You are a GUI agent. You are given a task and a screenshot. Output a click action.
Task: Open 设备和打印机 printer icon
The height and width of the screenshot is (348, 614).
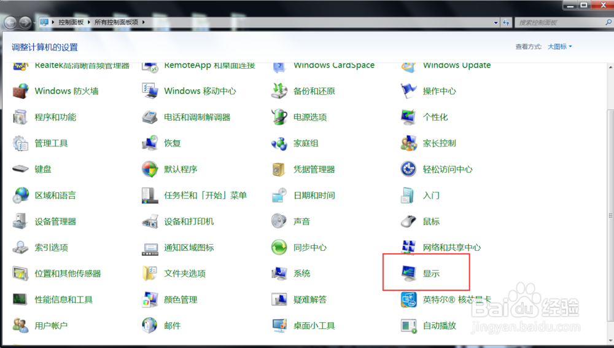point(150,221)
